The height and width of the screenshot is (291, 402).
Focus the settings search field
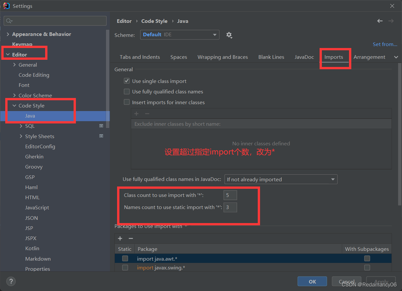[55, 21]
